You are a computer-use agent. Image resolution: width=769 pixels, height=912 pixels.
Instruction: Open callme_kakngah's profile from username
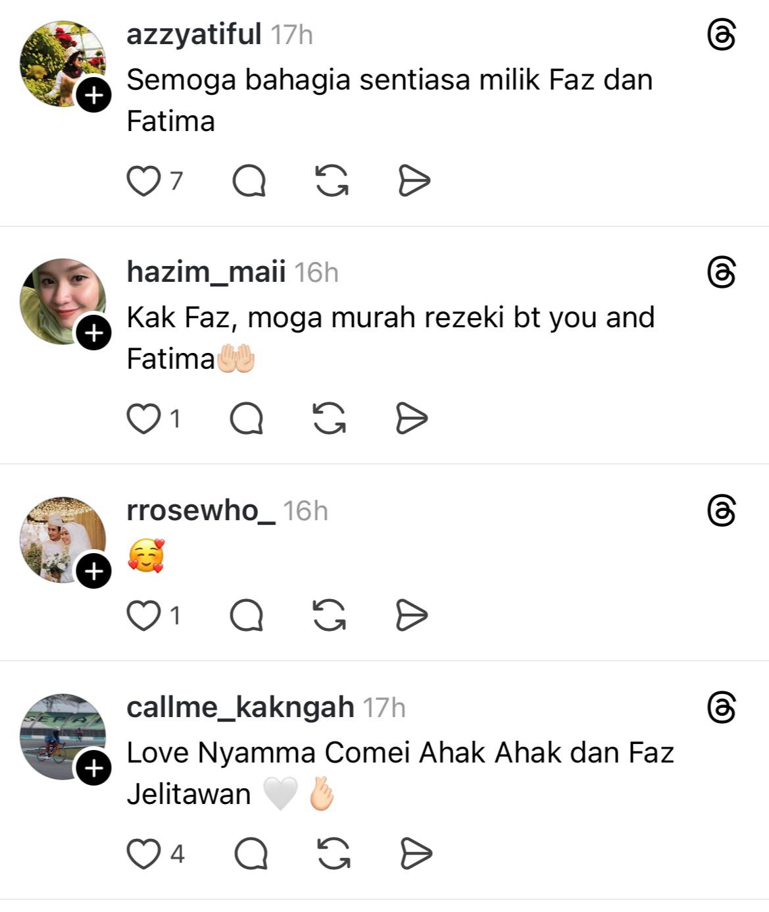point(240,707)
